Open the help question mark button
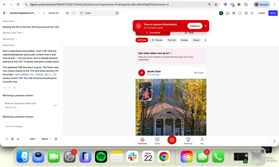 (x=274, y=142)
